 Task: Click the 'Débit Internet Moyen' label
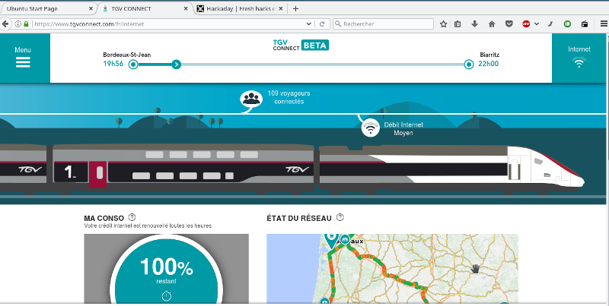[403, 128]
